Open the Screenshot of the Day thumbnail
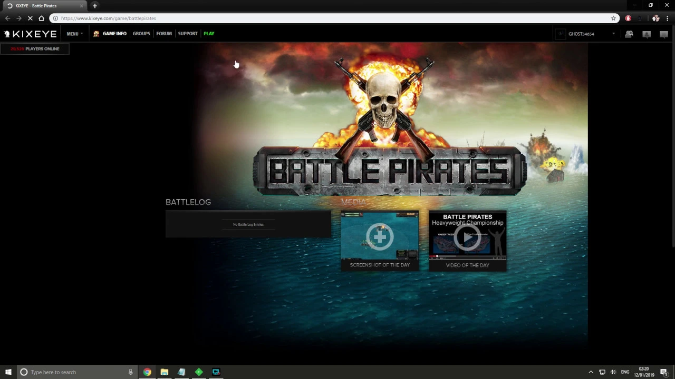 [380, 236]
